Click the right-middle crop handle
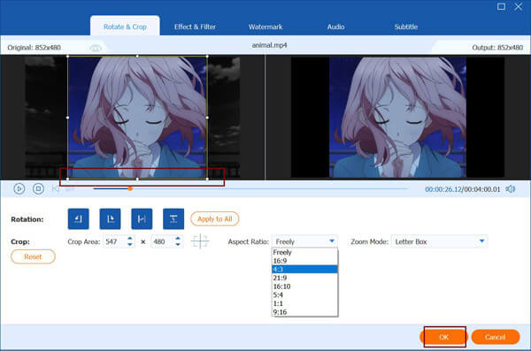Screen dimensions: 531x351 207,118
